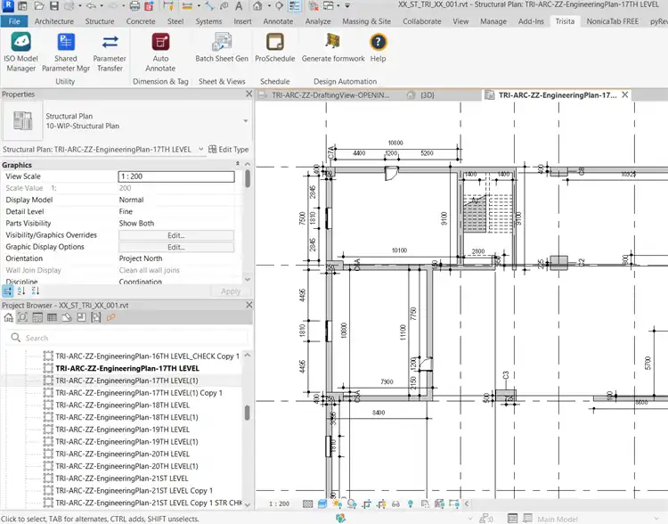Open Trisita Help
Viewport: 668px width, 524px height.
pos(378,47)
